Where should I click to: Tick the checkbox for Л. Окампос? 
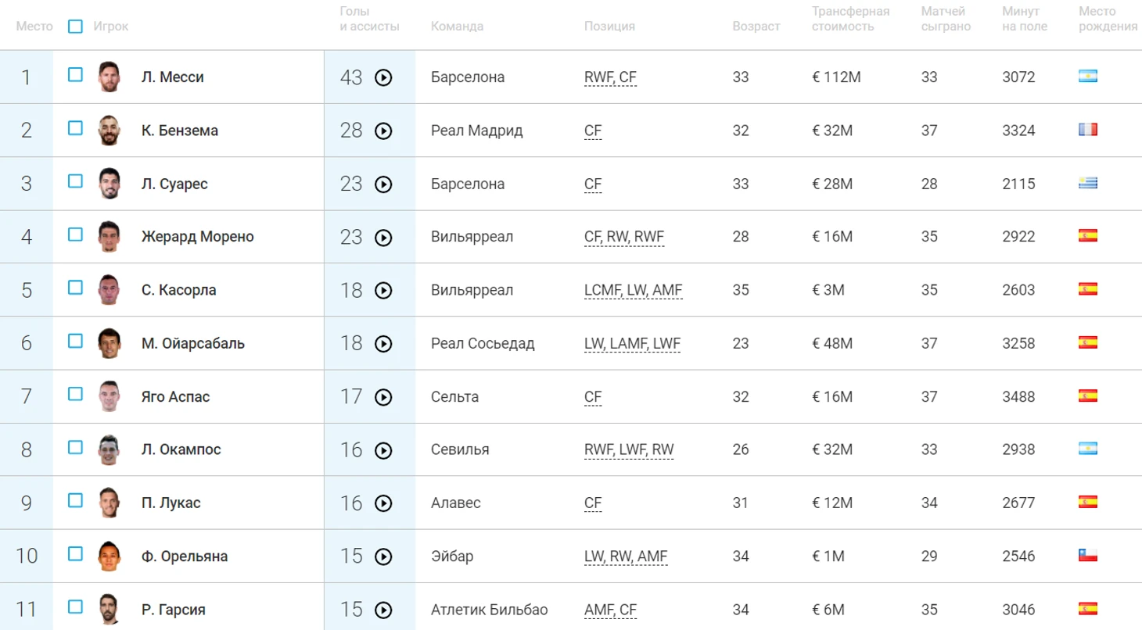coord(75,447)
